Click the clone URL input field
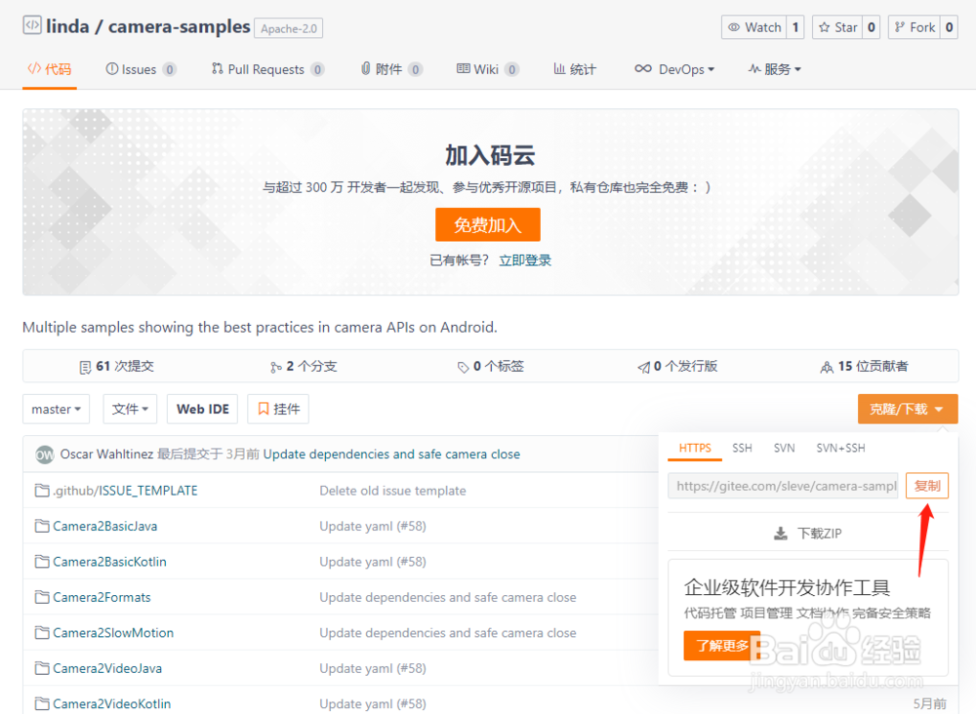Image resolution: width=976 pixels, height=714 pixels. pyautogui.click(x=783, y=486)
